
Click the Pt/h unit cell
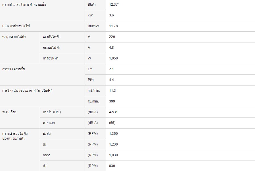pos(95,80)
